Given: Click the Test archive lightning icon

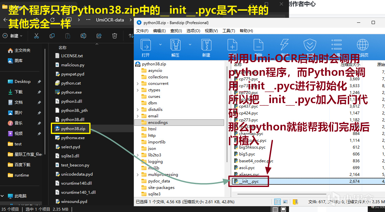Looking at the screenshot, I should [x=284, y=45].
